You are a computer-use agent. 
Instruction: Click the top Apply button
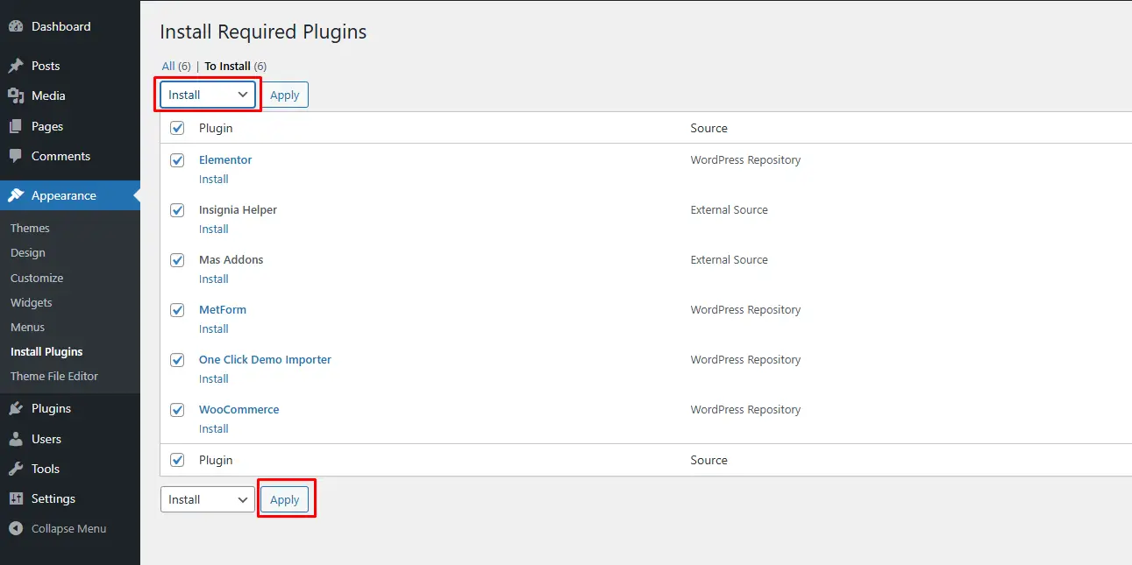(284, 95)
